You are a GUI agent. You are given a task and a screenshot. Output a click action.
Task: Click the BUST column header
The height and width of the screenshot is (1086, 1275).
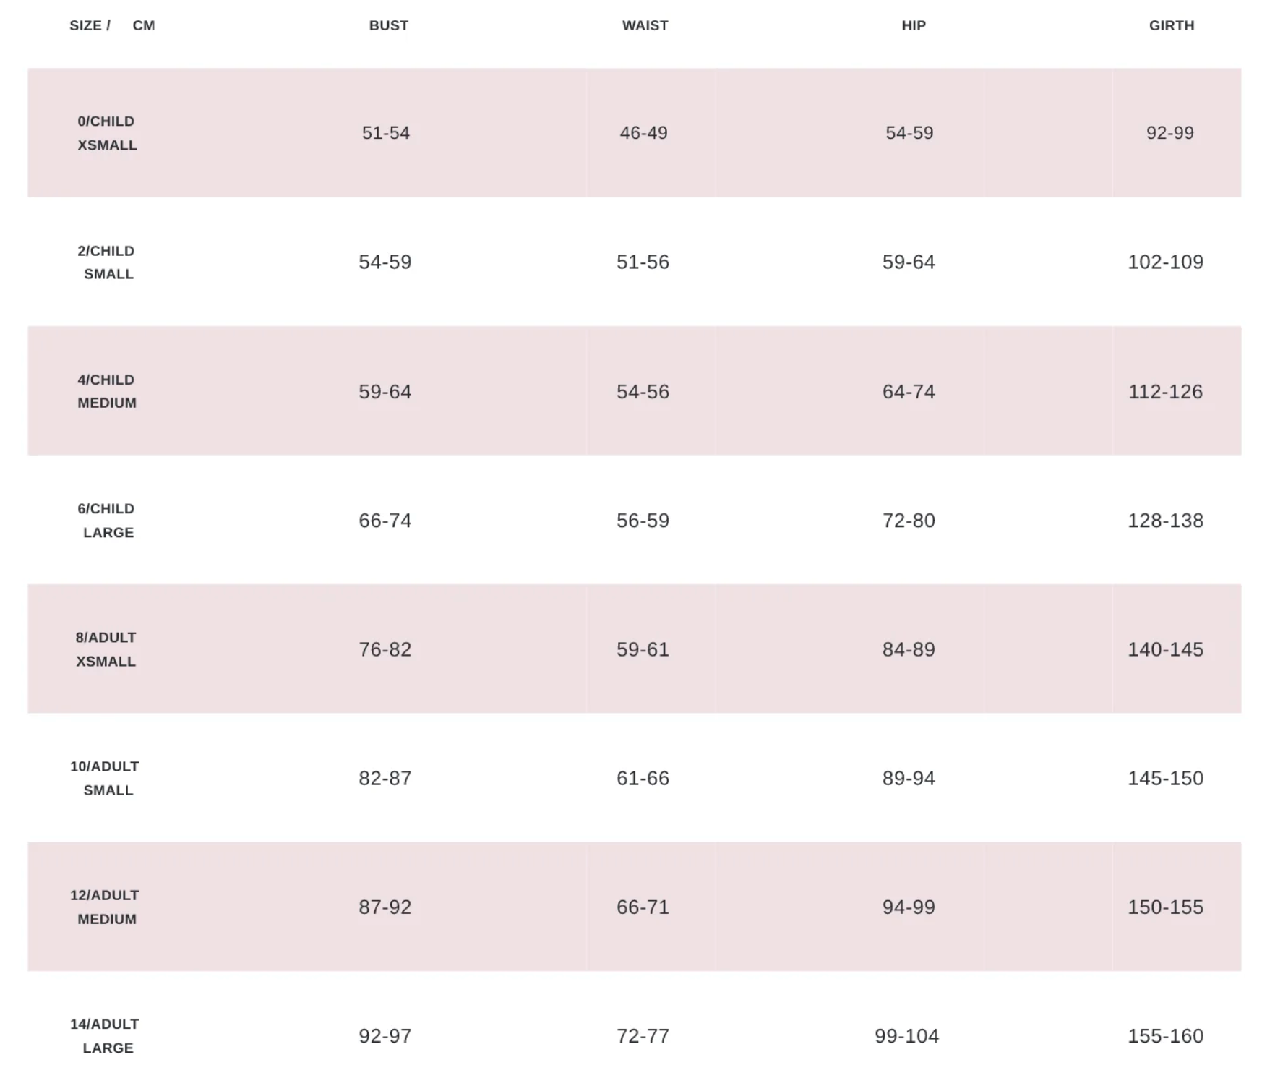pos(389,25)
